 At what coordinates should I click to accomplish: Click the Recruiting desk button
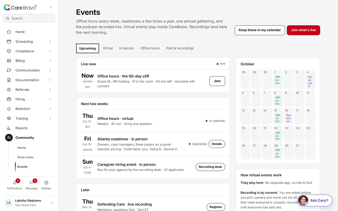click(x=210, y=167)
